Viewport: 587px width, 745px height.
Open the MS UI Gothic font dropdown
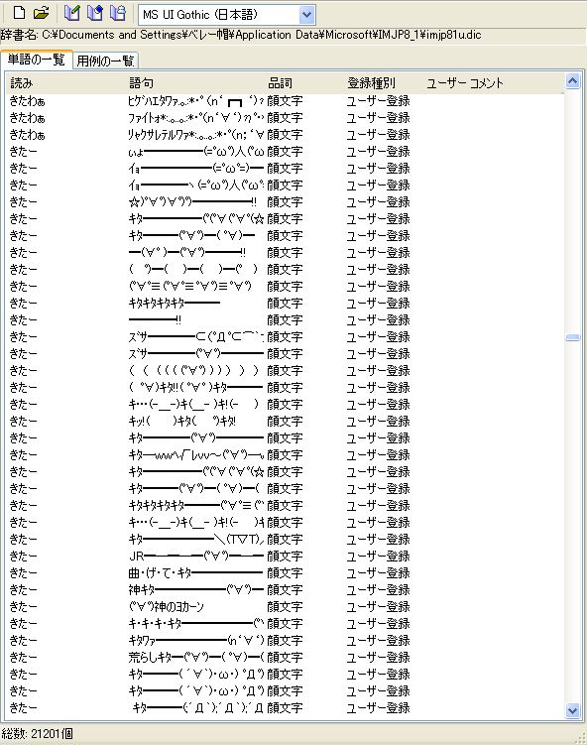(x=227, y=15)
